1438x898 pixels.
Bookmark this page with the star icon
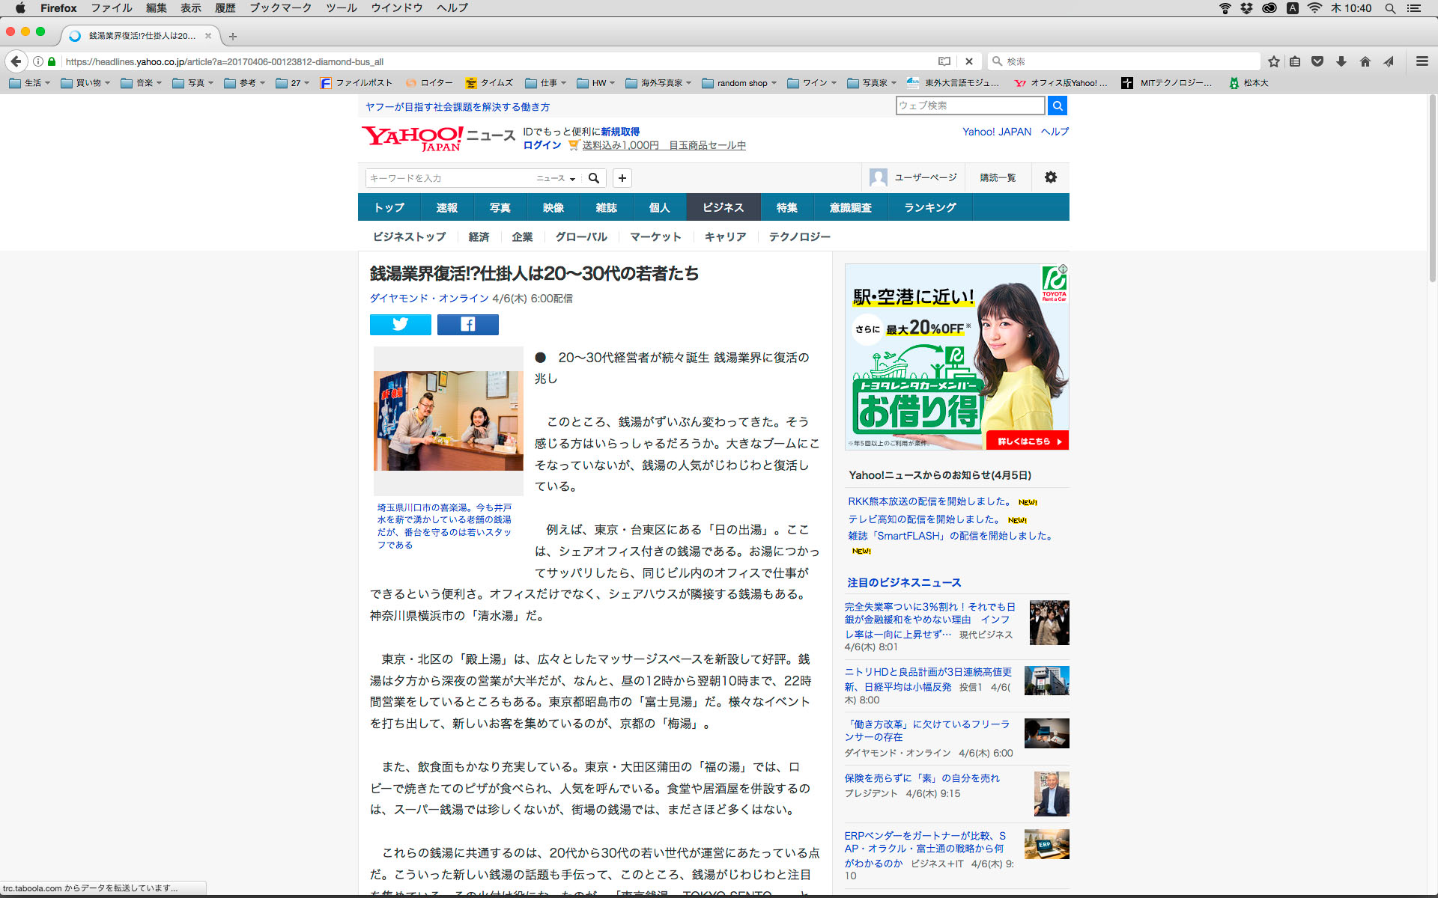[1273, 61]
